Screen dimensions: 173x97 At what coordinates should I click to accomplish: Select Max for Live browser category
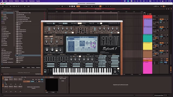[6, 37]
